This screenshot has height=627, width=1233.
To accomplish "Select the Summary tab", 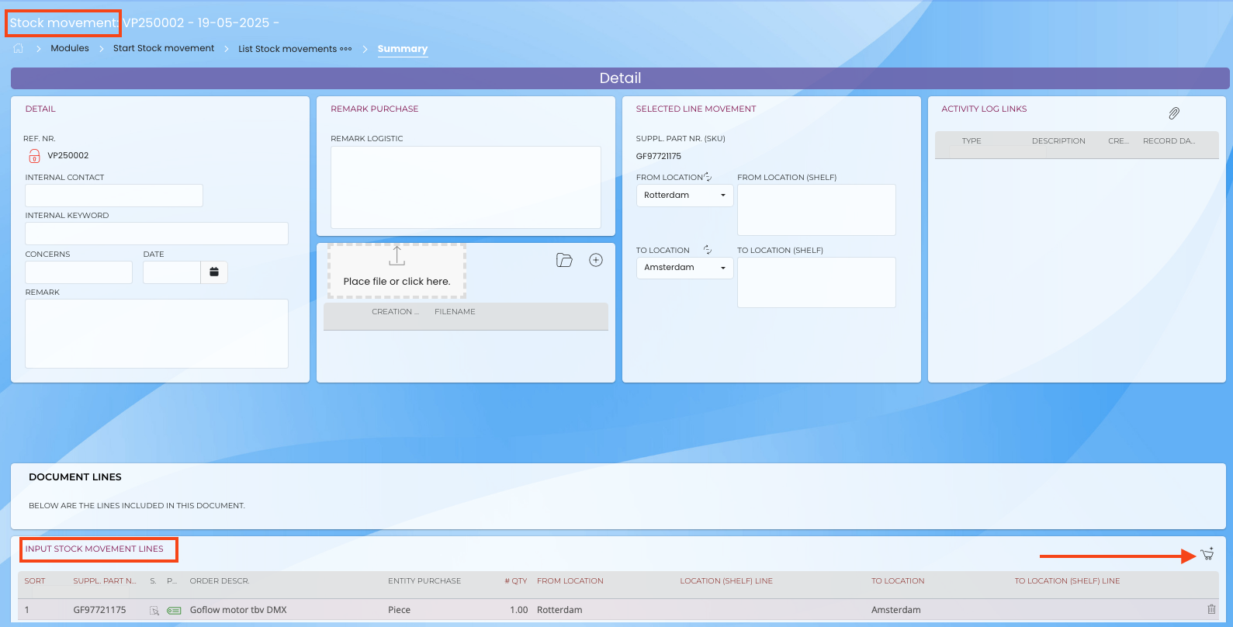I will coord(403,49).
